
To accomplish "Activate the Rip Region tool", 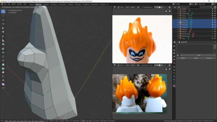I will pyautogui.click(x=3, y=88).
